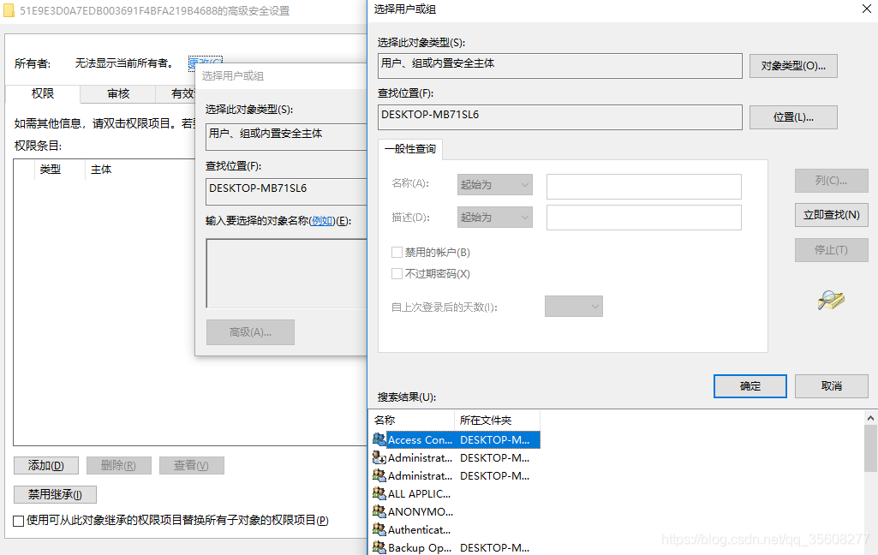This screenshot has height=555, width=878.
Task: Click the magnifying glass search icon
Action: pyautogui.click(x=830, y=301)
